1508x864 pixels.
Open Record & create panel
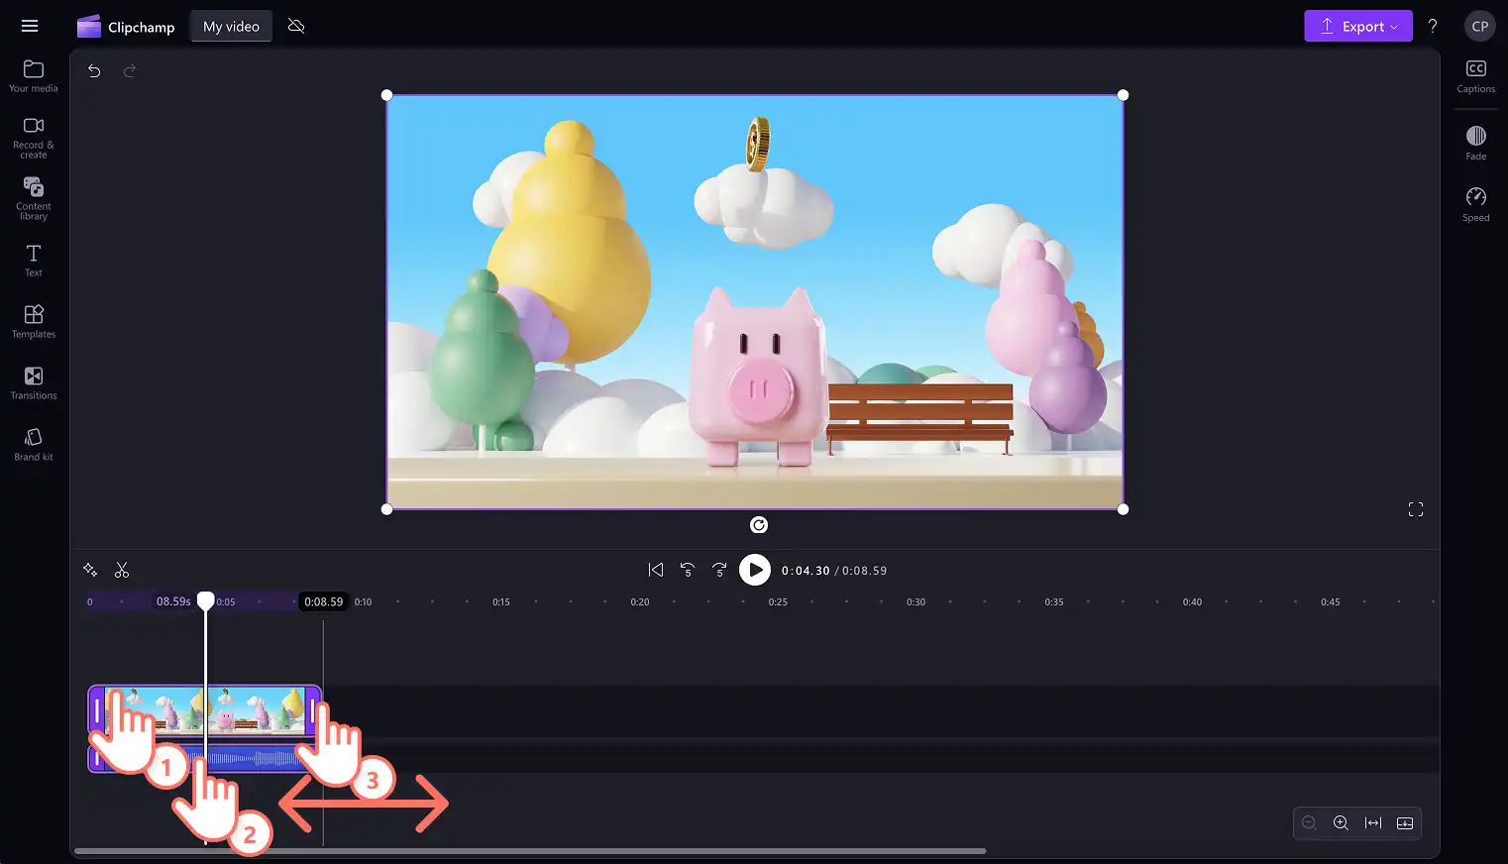pyautogui.click(x=34, y=138)
